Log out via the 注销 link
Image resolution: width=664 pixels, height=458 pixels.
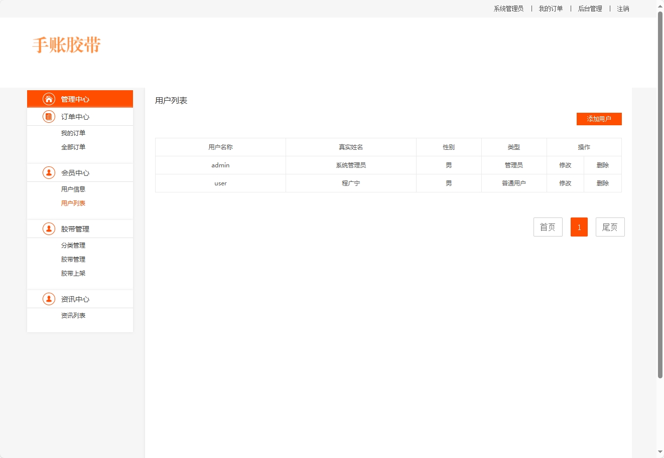tap(623, 9)
